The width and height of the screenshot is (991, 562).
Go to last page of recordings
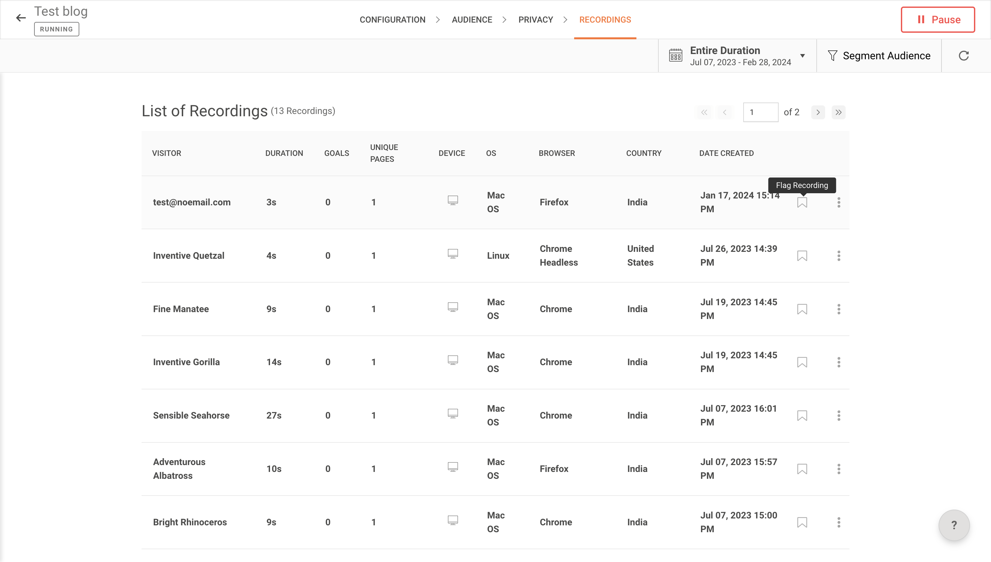point(838,112)
